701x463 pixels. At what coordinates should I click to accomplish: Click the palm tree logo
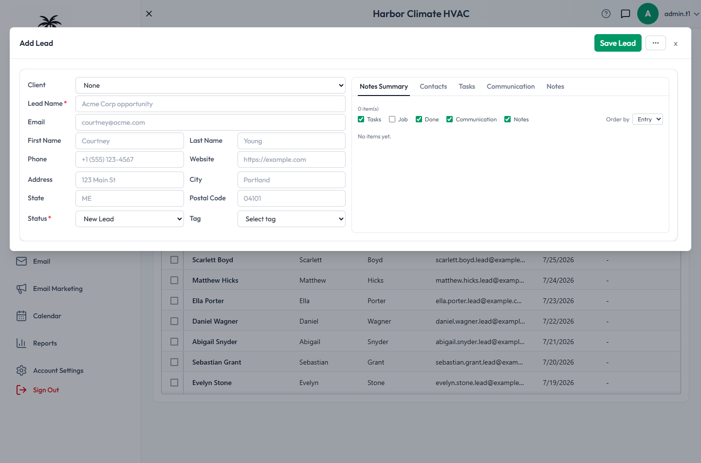click(x=50, y=21)
